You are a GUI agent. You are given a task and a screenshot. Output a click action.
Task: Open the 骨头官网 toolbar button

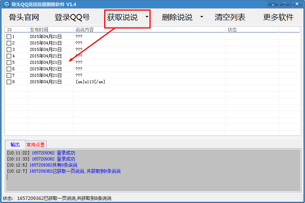click(x=24, y=17)
